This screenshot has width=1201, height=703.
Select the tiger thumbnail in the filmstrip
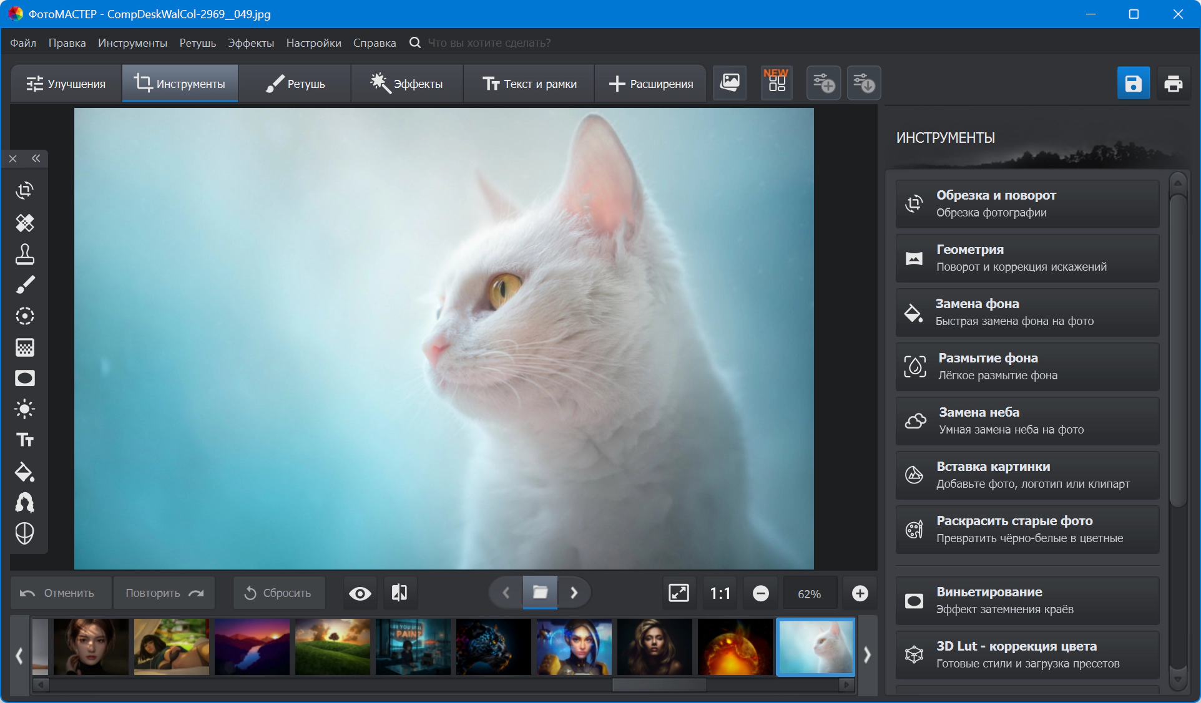tap(493, 647)
